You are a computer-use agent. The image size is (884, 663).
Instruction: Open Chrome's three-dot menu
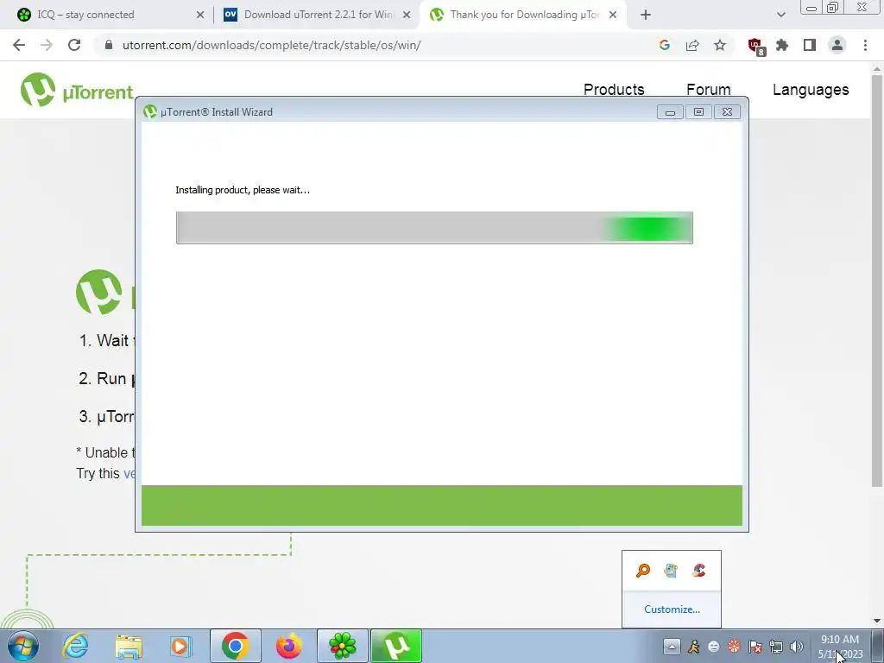click(865, 45)
